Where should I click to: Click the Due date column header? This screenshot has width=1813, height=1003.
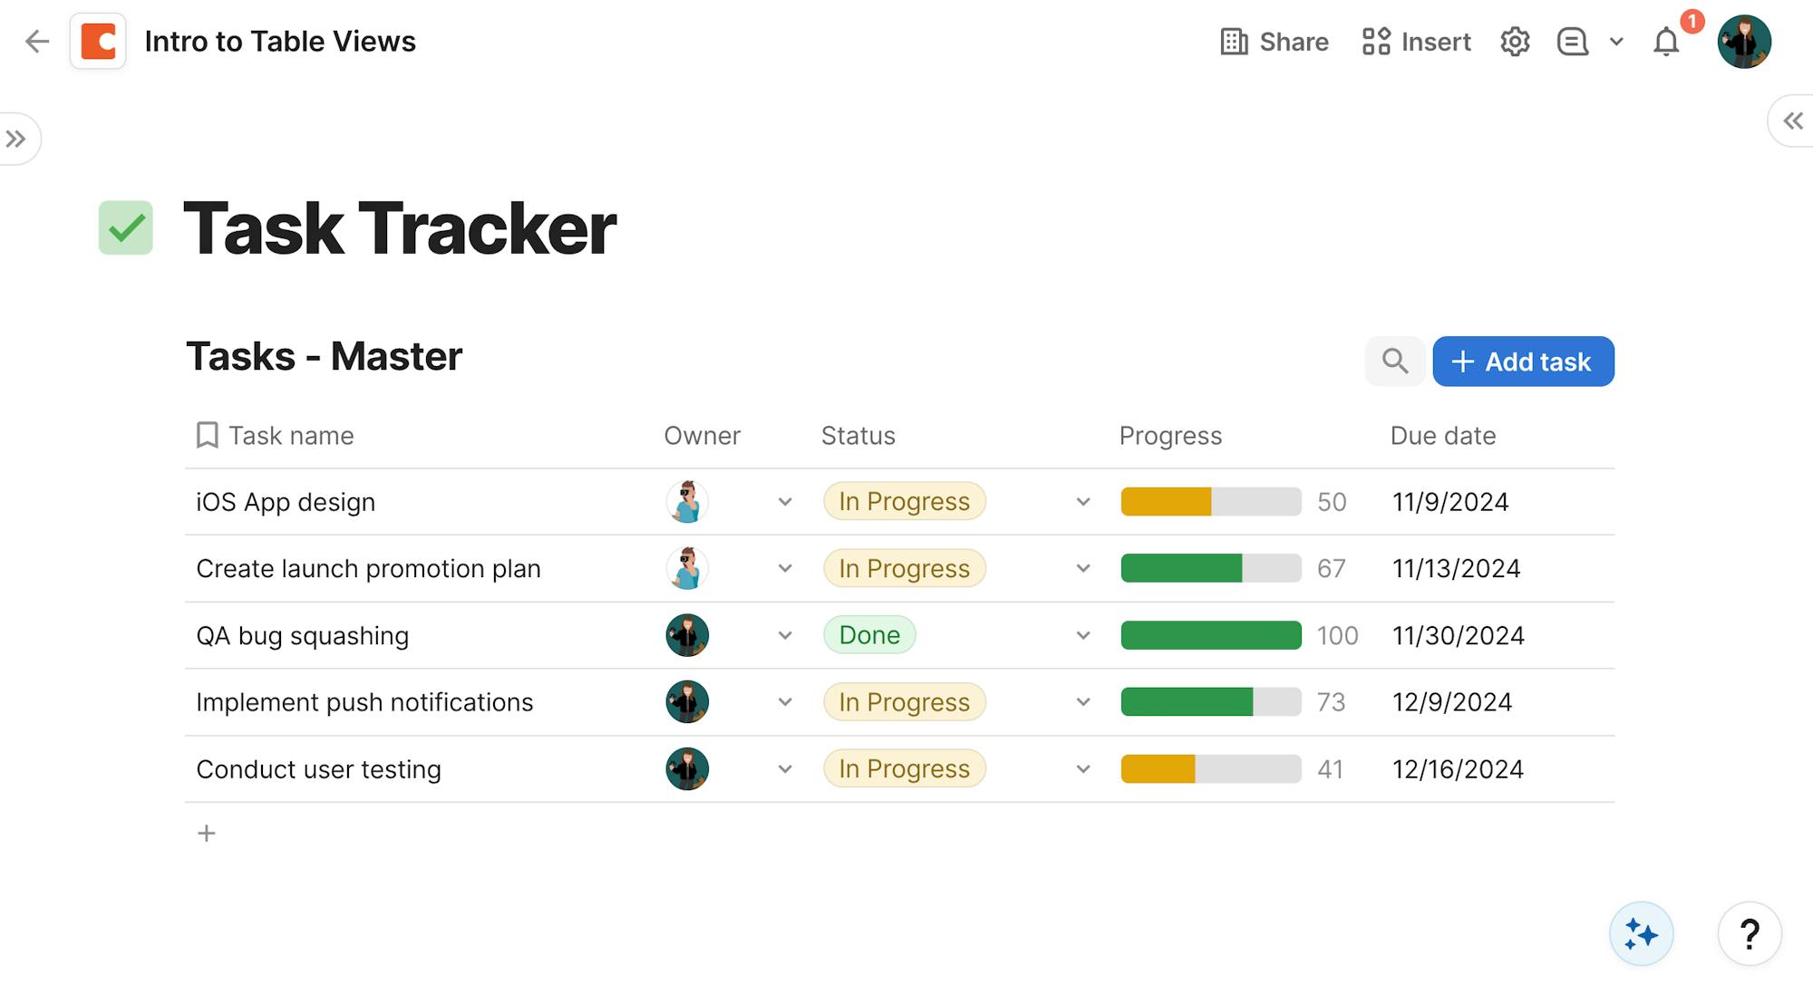[x=1443, y=436]
